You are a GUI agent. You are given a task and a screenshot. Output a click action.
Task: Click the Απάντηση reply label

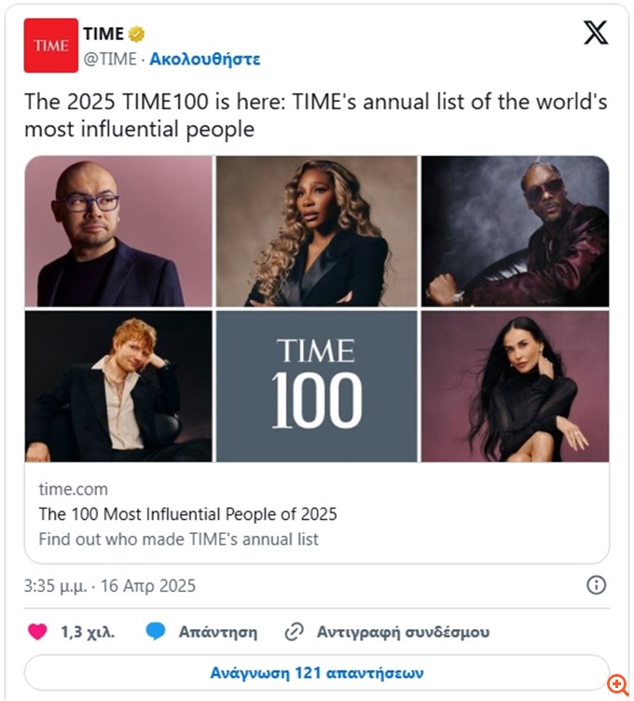(x=219, y=632)
